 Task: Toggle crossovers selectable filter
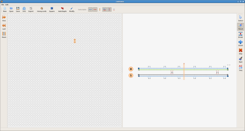point(109,9)
